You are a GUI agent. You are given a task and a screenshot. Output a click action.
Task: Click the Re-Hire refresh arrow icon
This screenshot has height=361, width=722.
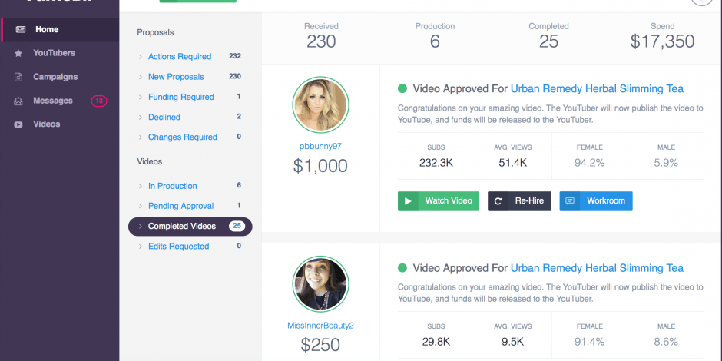tap(498, 201)
